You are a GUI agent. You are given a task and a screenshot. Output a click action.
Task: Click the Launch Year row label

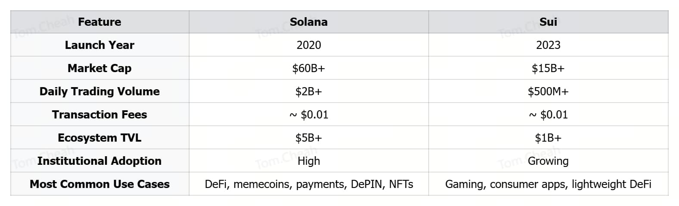tap(100, 45)
